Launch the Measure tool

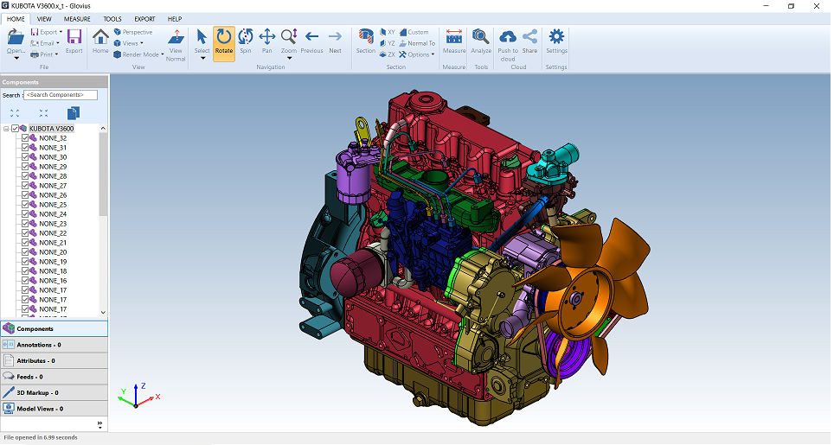point(454,40)
